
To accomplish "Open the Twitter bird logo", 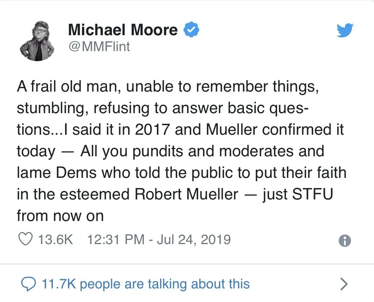I will pyautogui.click(x=345, y=30).
